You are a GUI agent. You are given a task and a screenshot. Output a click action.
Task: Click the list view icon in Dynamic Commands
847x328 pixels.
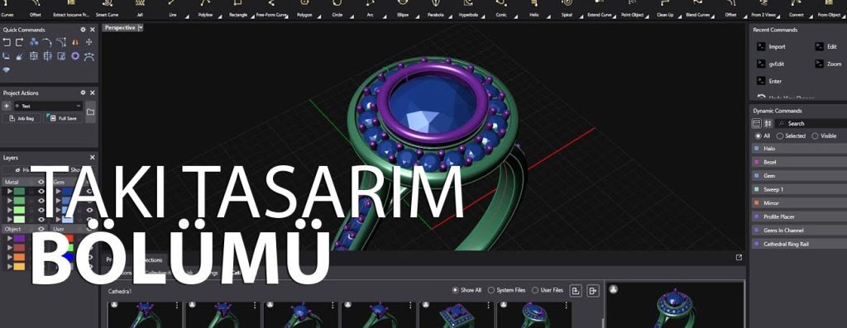click(x=757, y=124)
